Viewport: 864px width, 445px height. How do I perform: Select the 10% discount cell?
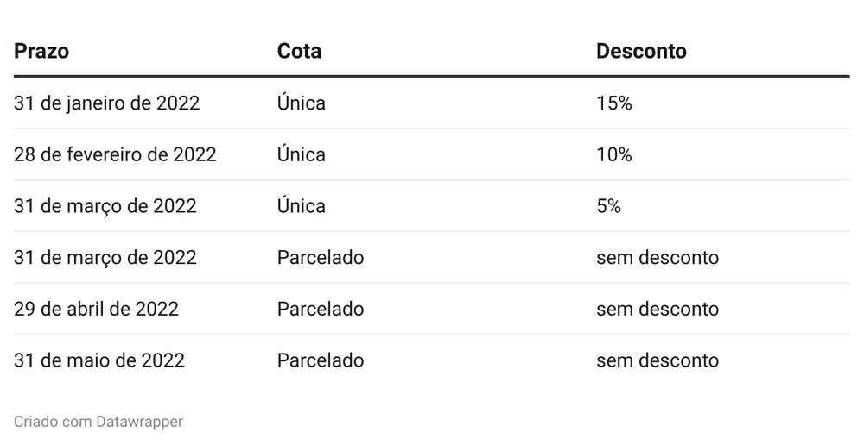pos(614,155)
